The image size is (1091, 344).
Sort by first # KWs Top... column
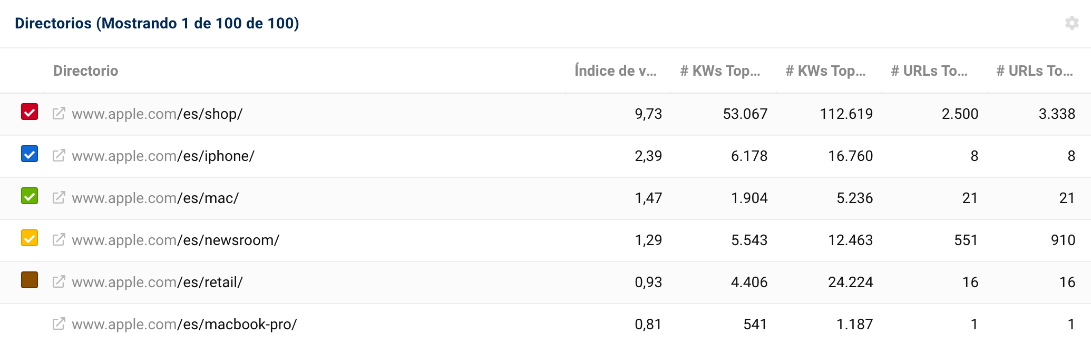[x=720, y=71]
